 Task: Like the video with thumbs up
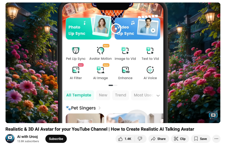(124, 139)
